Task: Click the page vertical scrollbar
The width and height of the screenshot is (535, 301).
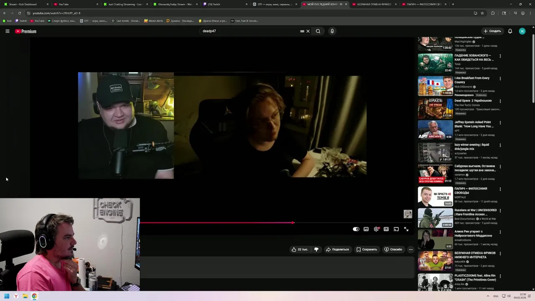Action: tap(533, 69)
